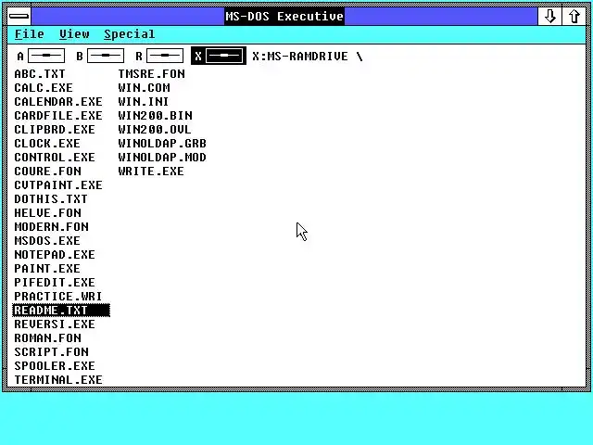Image resolution: width=593 pixels, height=445 pixels.
Task: Select NOTEPAD.EXE file
Action: coord(55,255)
